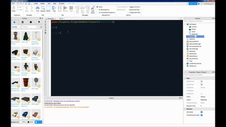
Task: Start playtest with the Play icon
Action: [54, 8]
